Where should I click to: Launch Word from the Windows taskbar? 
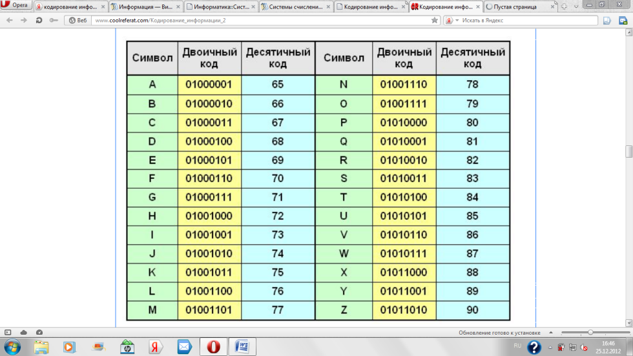242,347
